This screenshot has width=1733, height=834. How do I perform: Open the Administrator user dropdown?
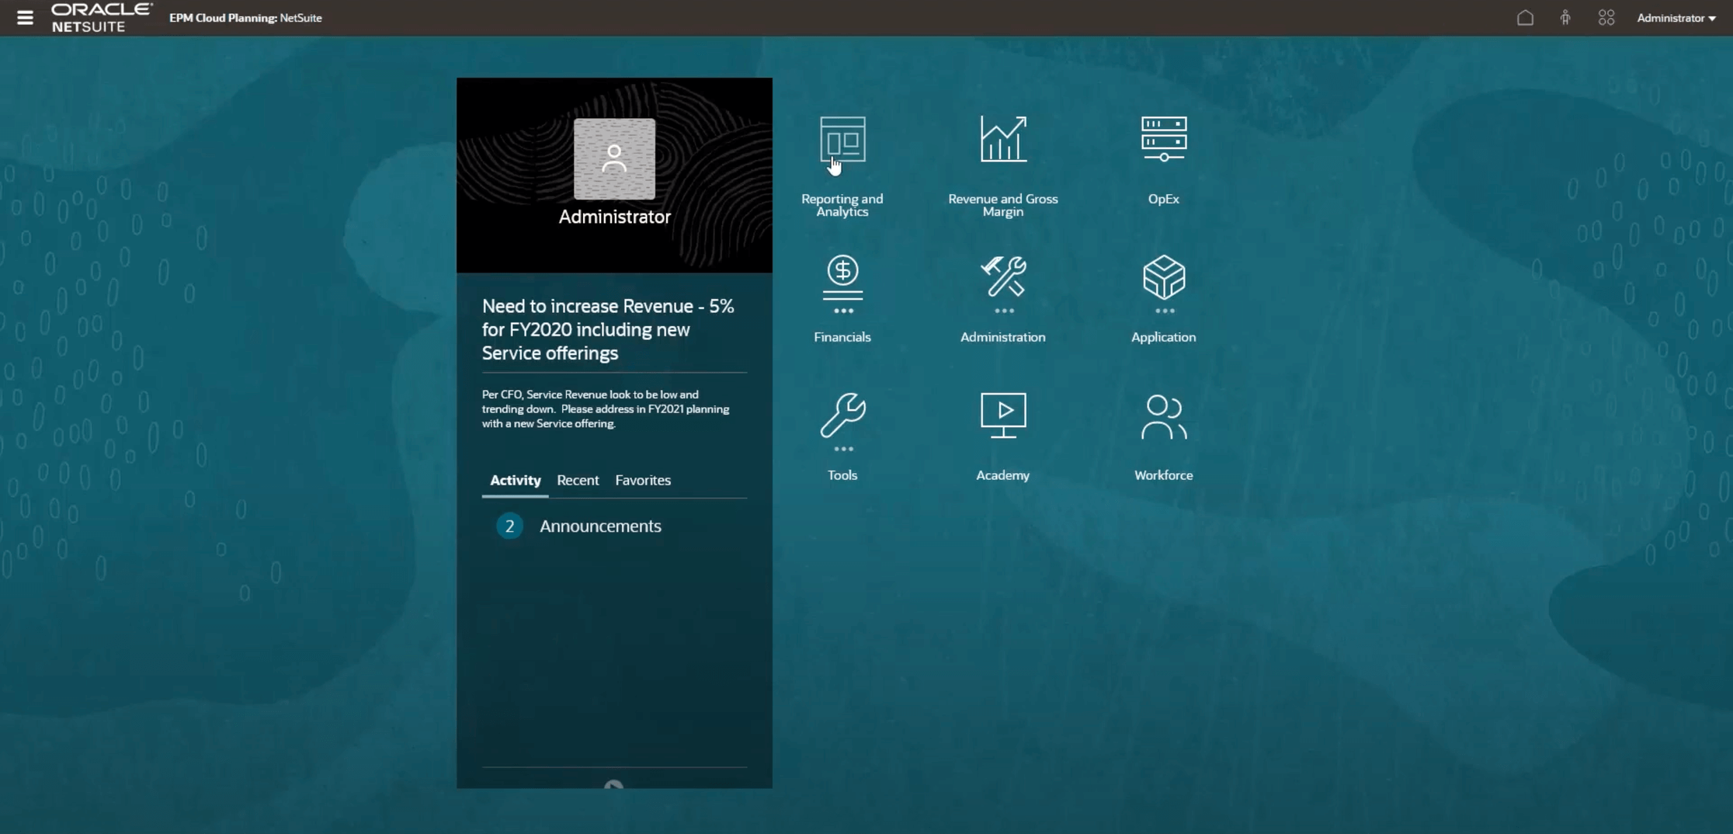click(1676, 18)
